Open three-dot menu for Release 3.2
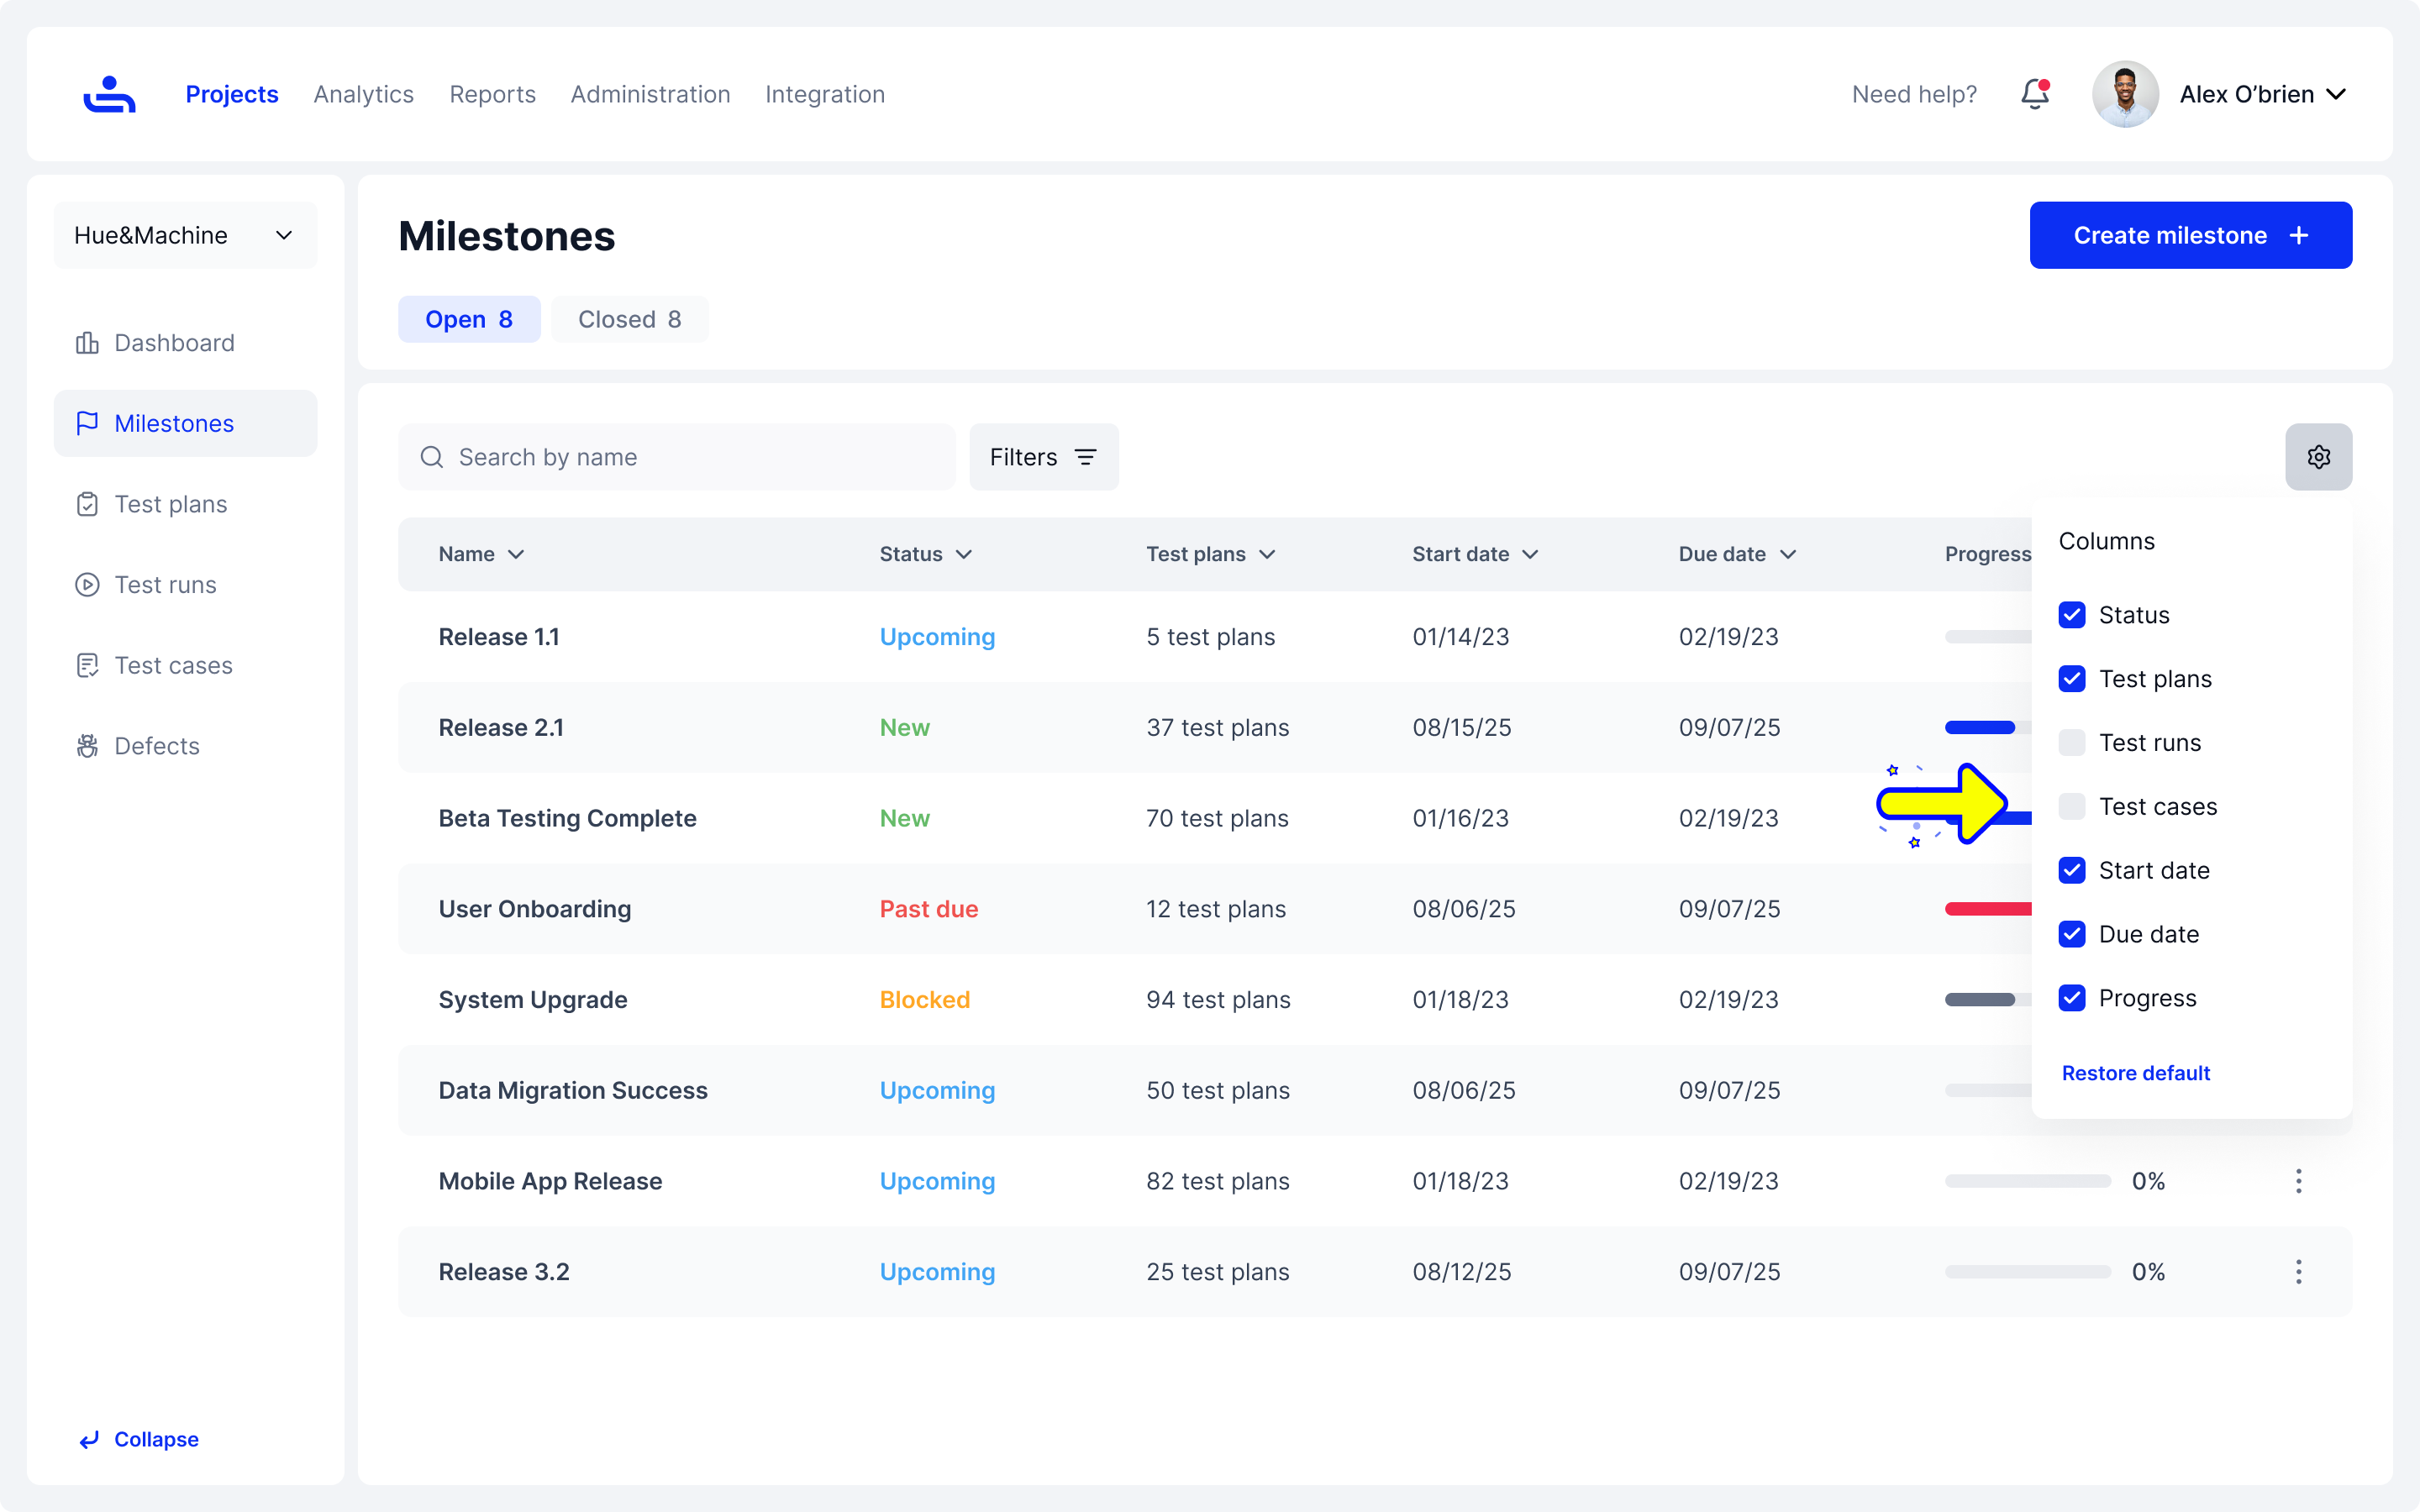This screenshot has width=2420, height=1512. coord(2298,1272)
